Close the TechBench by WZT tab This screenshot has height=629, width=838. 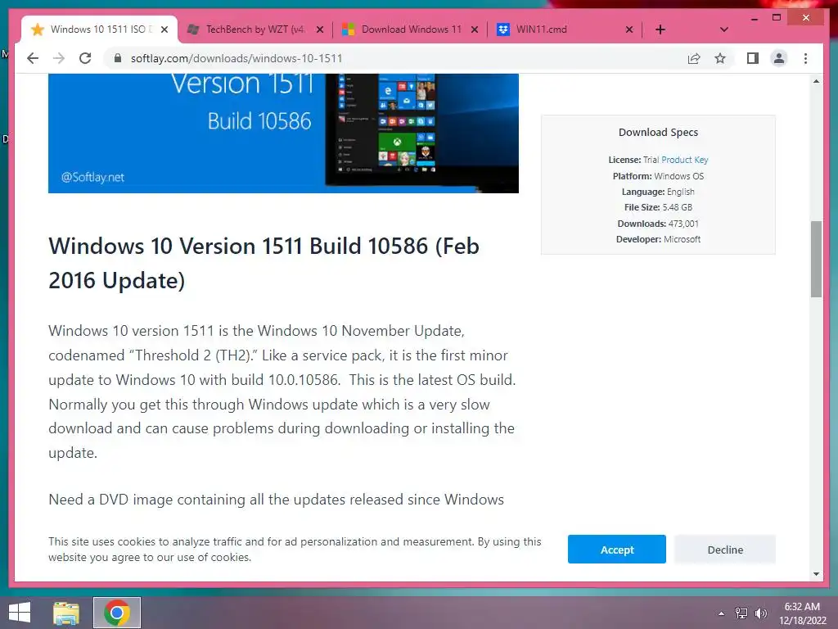click(x=320, y=29)
